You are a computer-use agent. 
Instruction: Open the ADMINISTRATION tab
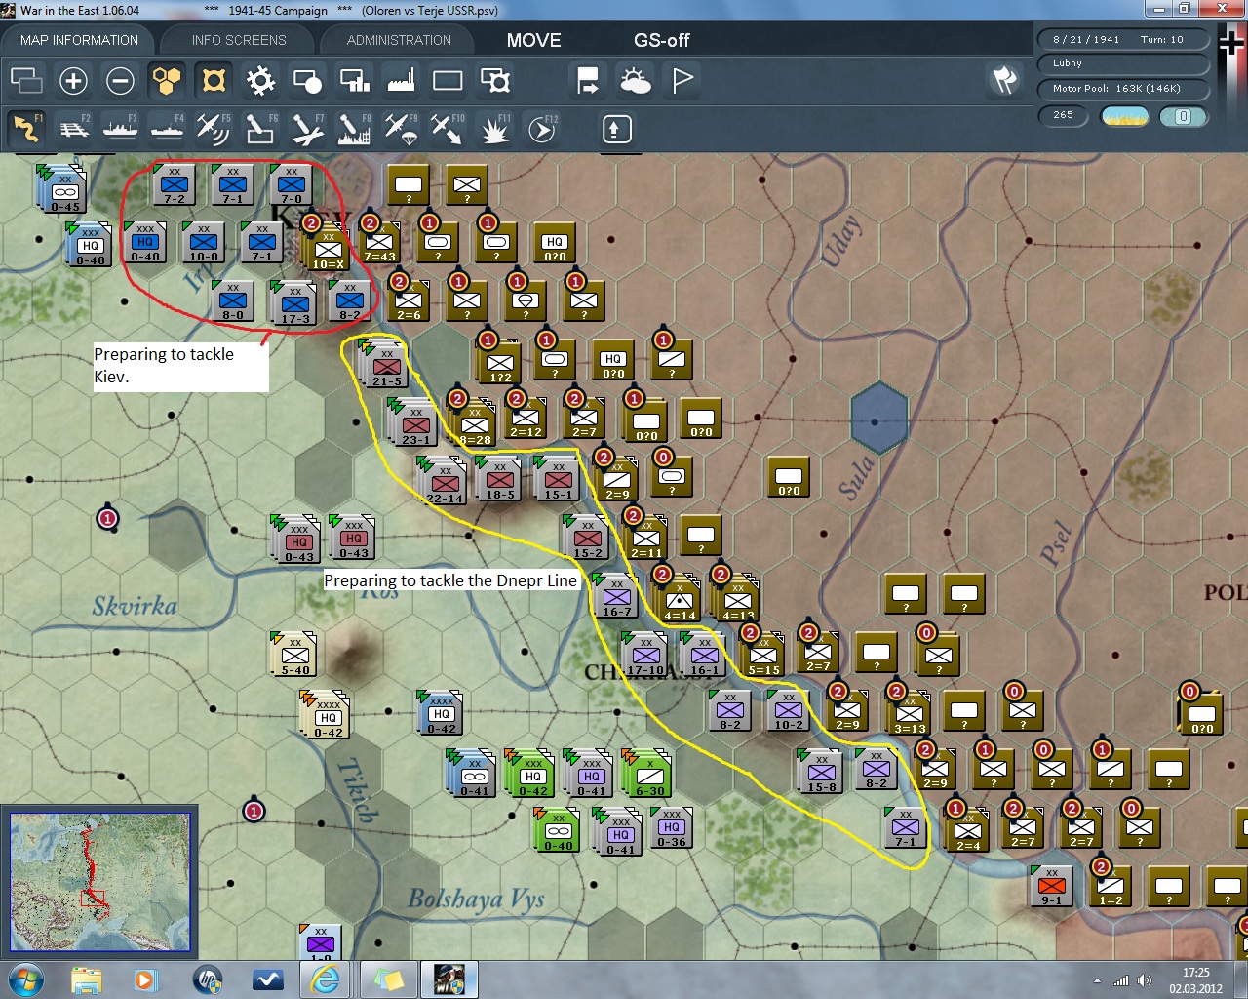tap(399, 40)
